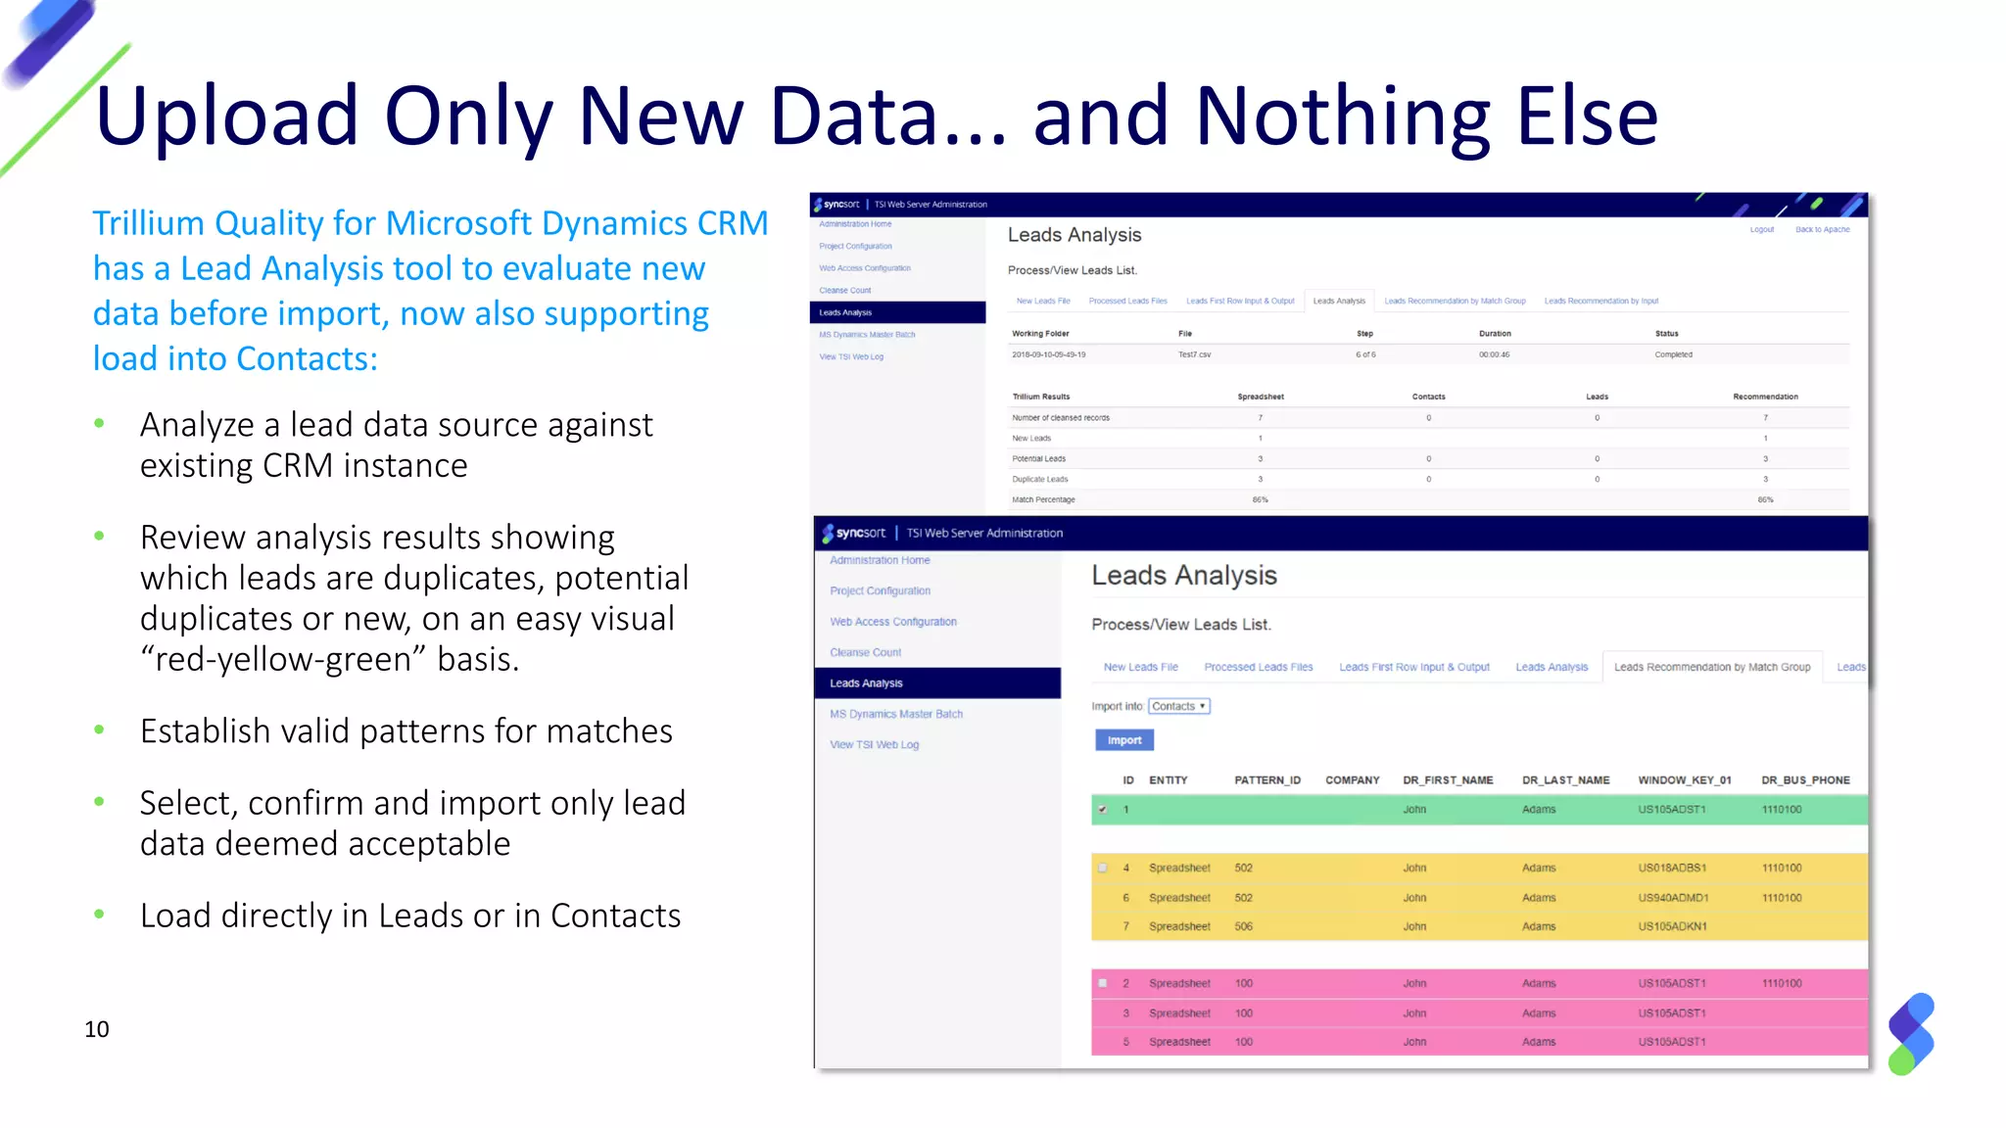Click the syncsort logo in the upper screenshot
Screen dimensions: 2006x1128
click(836, 205)
